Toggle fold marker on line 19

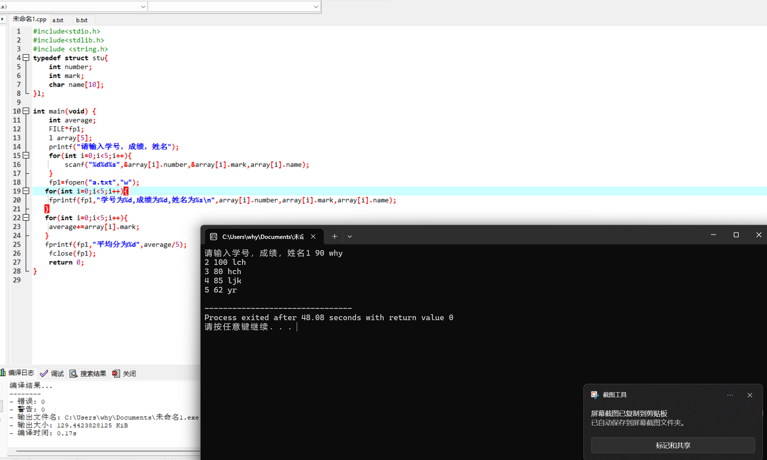click(26, 191)
